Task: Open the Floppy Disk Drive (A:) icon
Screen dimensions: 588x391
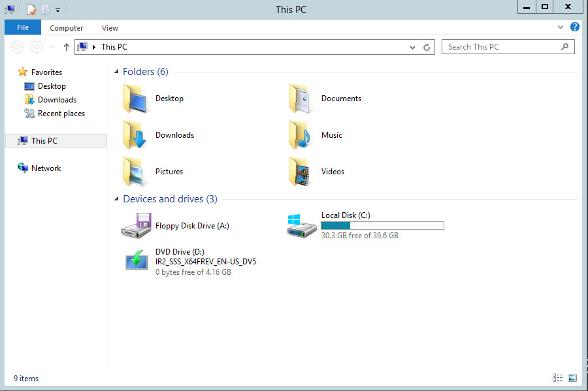Action: pos(137,226)
